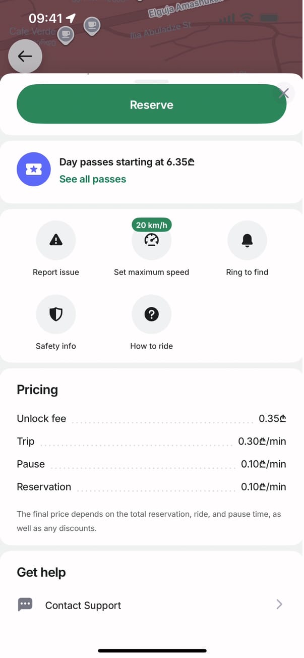
Task: Tap the Cafe Verde map pin
Action: (66, 35)
